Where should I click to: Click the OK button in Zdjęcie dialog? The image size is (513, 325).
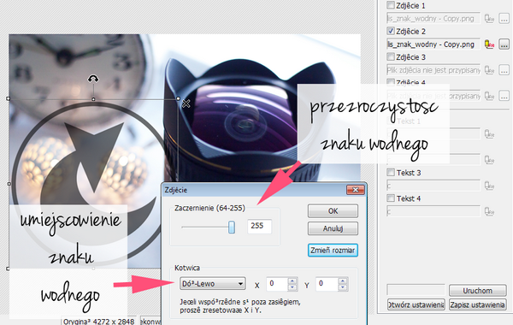tap(333, 211)
